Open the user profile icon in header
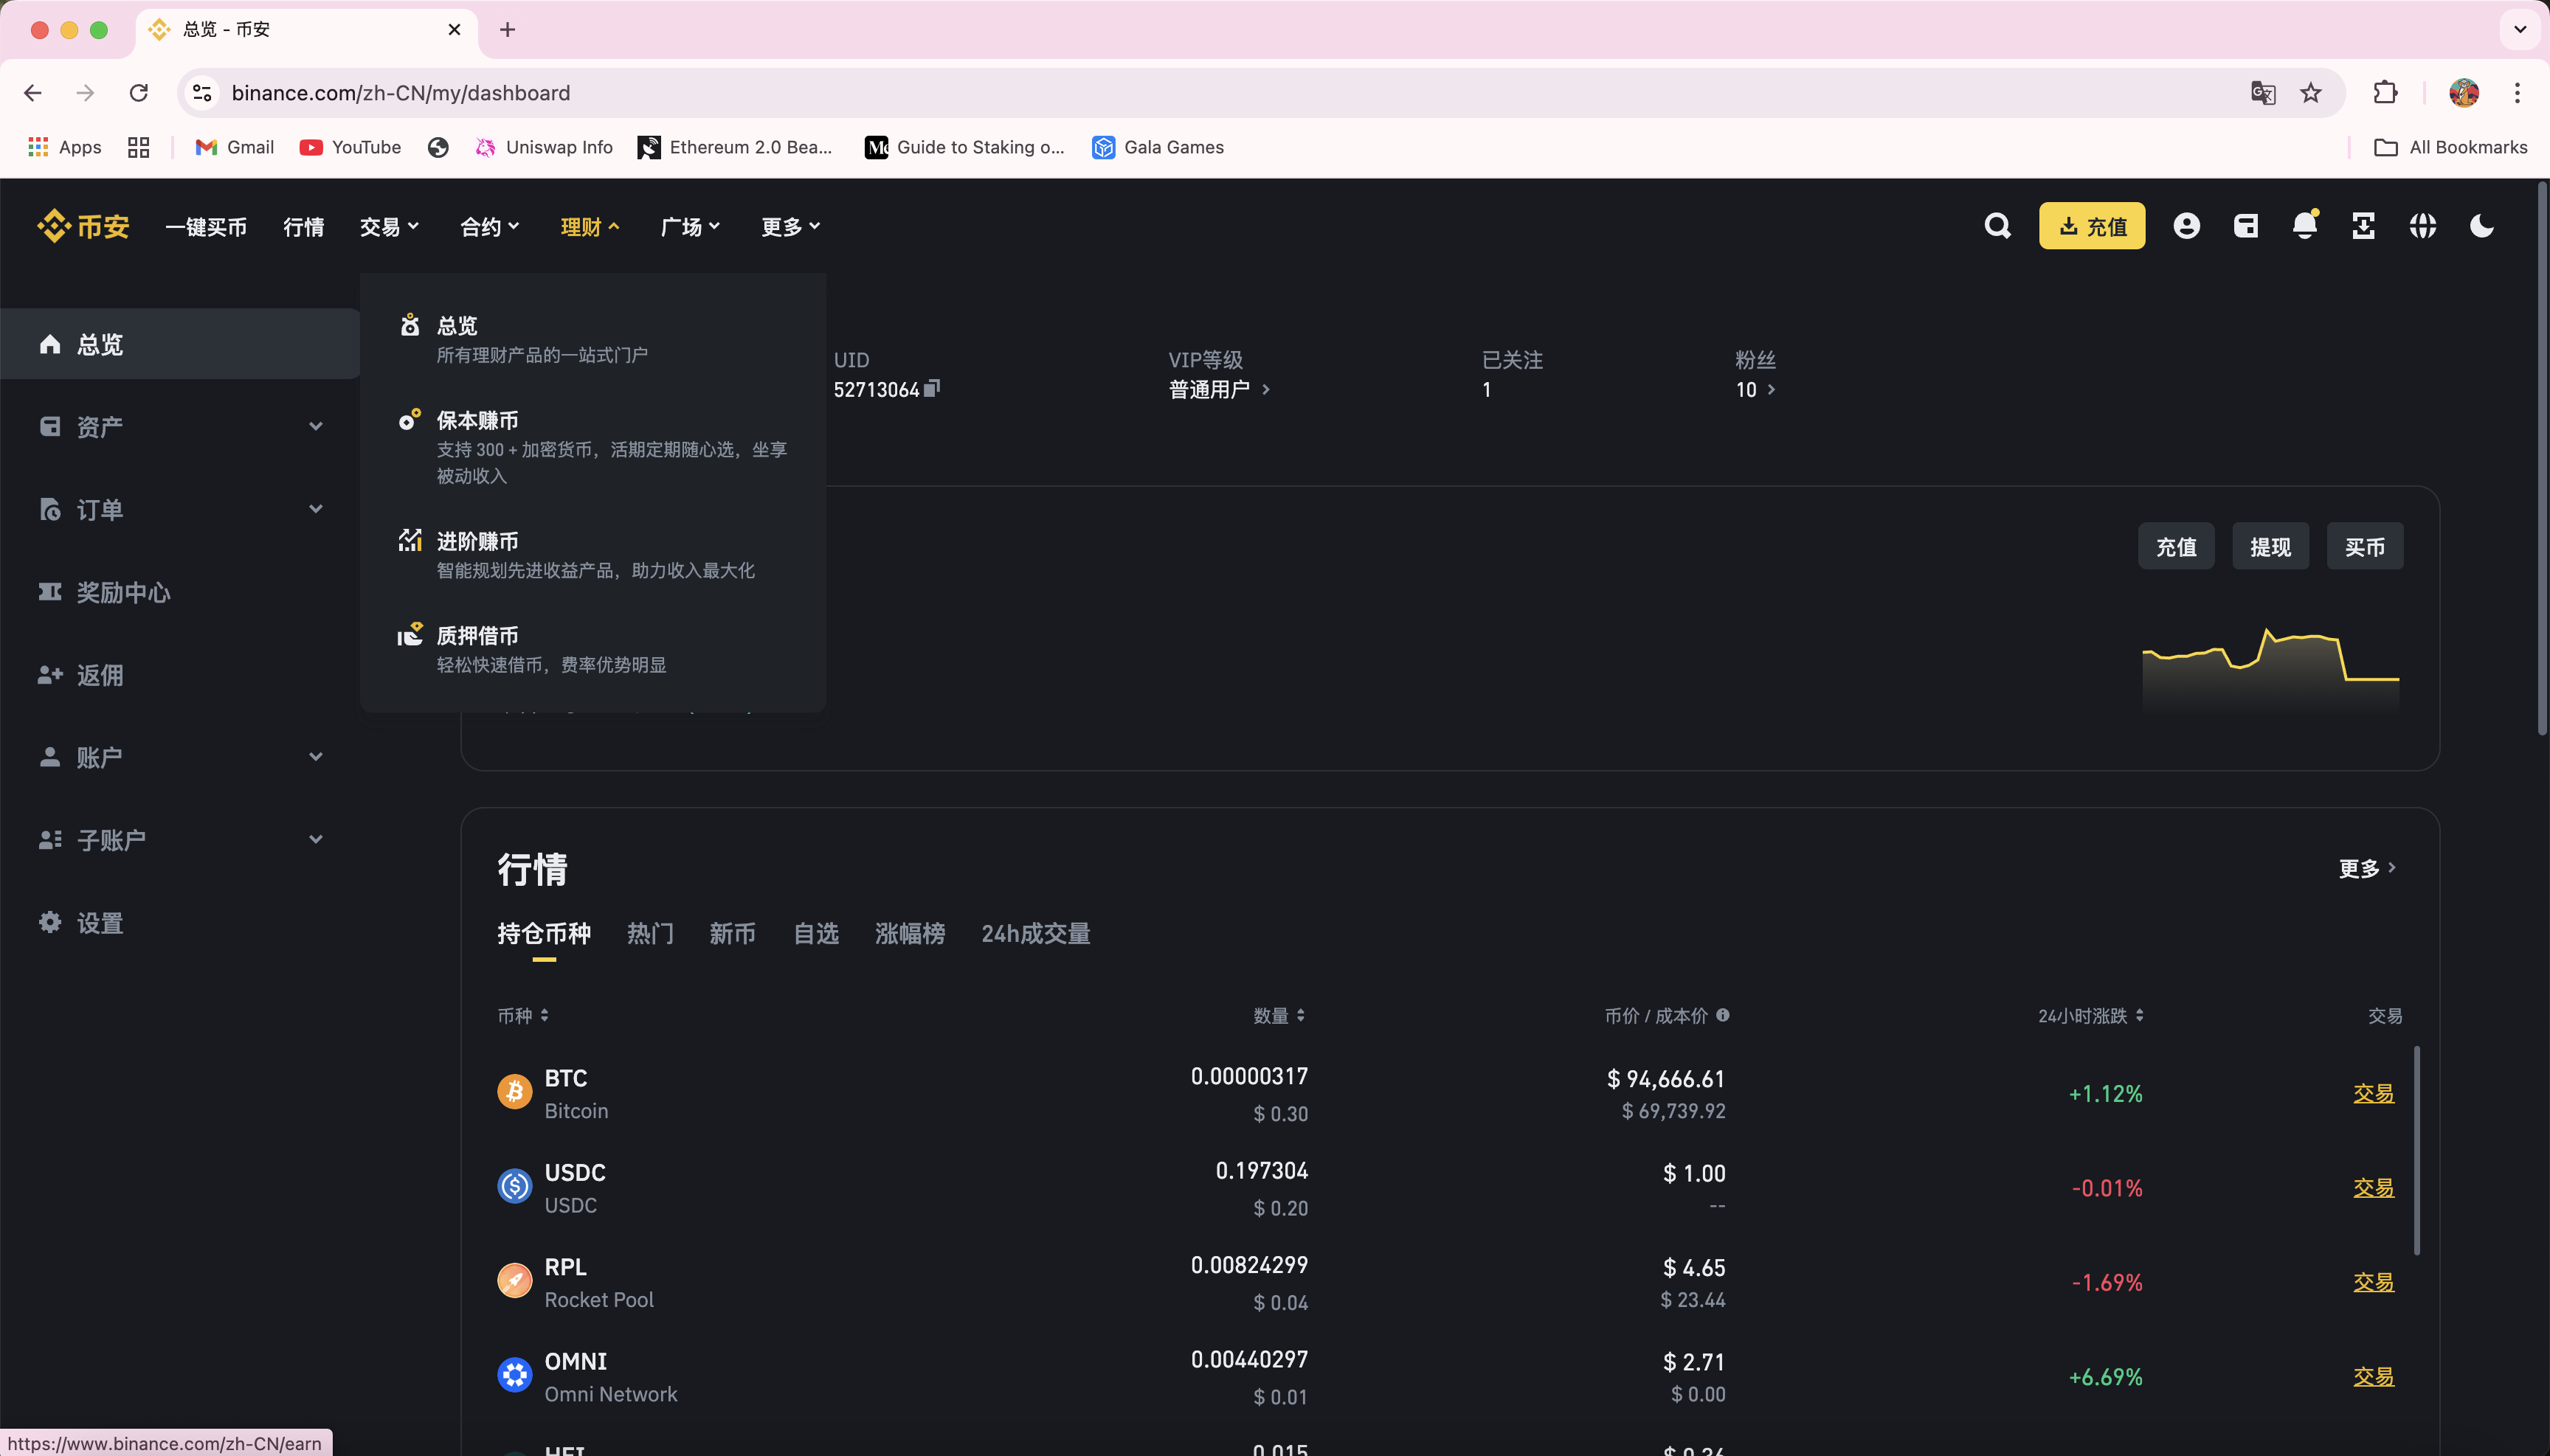Screen dimensions: 2550x1456 tap(2186, 226)
